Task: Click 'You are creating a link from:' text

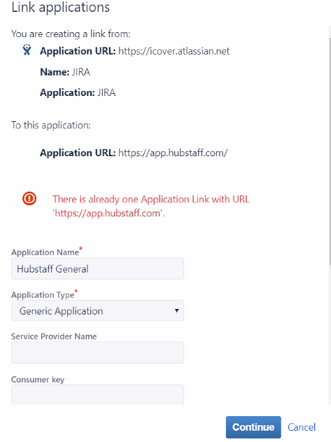Action: coord(71,34)
